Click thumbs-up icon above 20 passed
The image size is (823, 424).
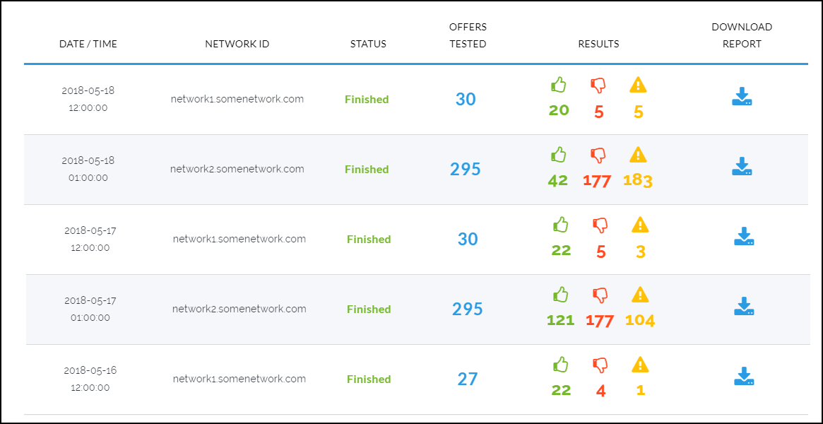[559, 85]
